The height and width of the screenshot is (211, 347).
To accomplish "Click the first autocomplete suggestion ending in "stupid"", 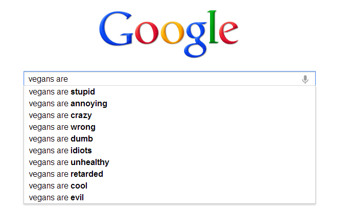I will pyautogui.click(x=170, y=92).
